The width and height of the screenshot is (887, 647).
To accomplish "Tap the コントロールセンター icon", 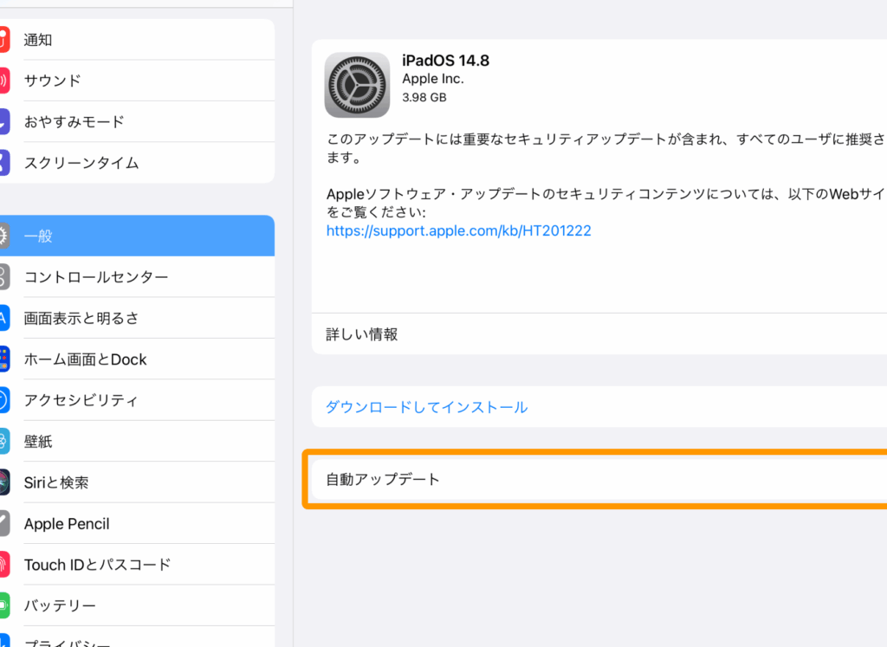I will click(x=4, y=277).
